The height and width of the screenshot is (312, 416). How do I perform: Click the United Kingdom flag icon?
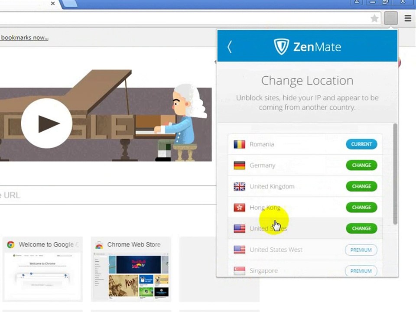pos(239,186)
